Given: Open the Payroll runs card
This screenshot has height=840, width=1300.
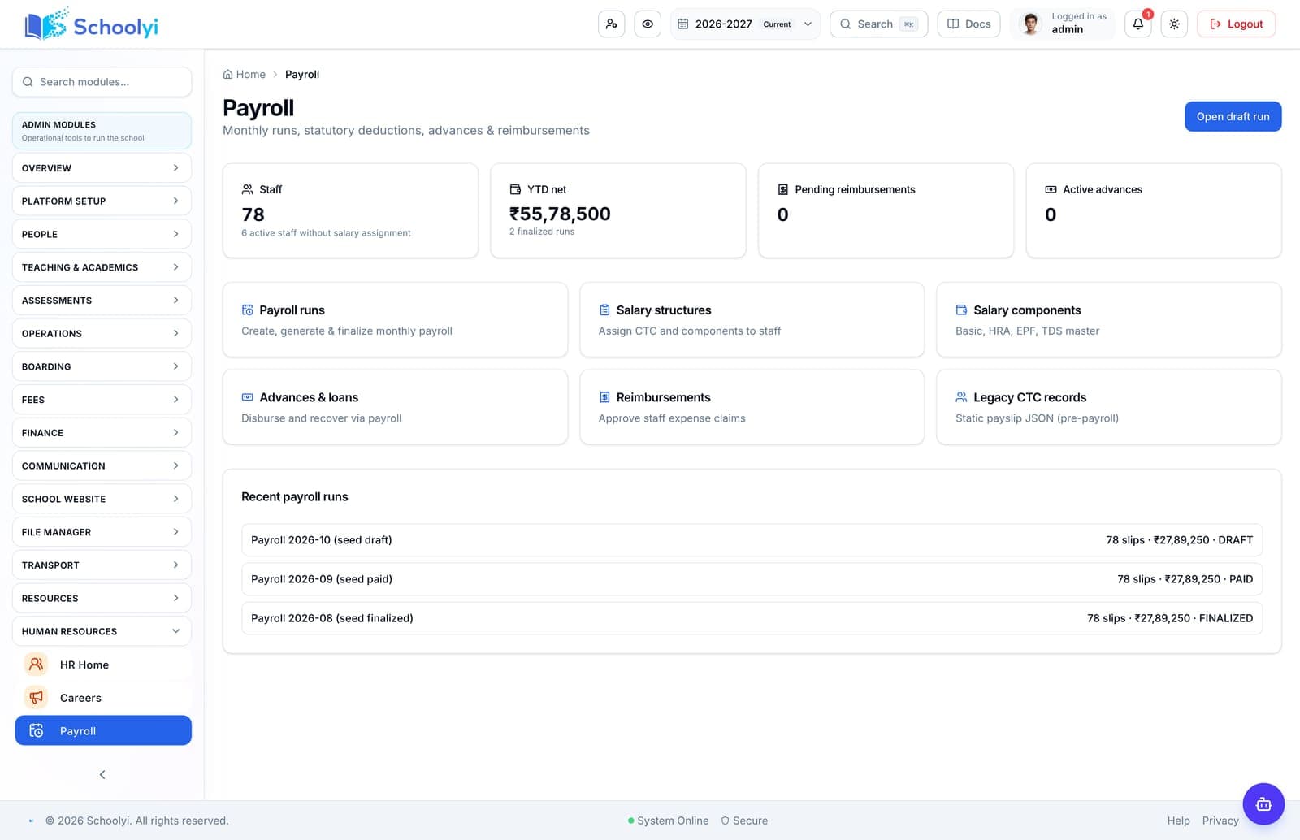Looking at the screenshot, I should (395, 319).
